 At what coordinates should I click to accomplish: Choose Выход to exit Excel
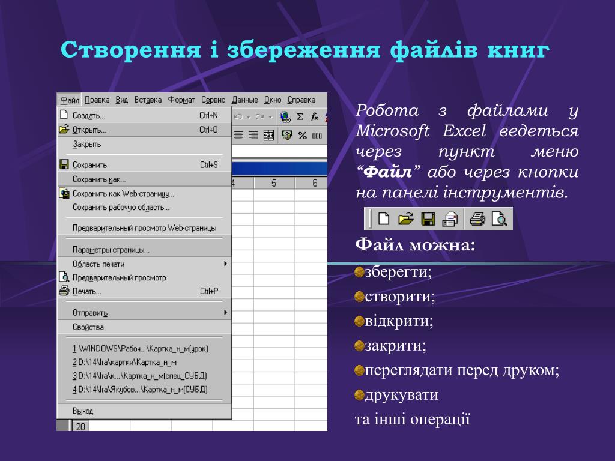[144, 411]
